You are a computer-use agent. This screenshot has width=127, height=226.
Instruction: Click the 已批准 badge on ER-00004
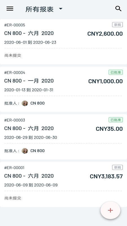(x=116, y=72)
